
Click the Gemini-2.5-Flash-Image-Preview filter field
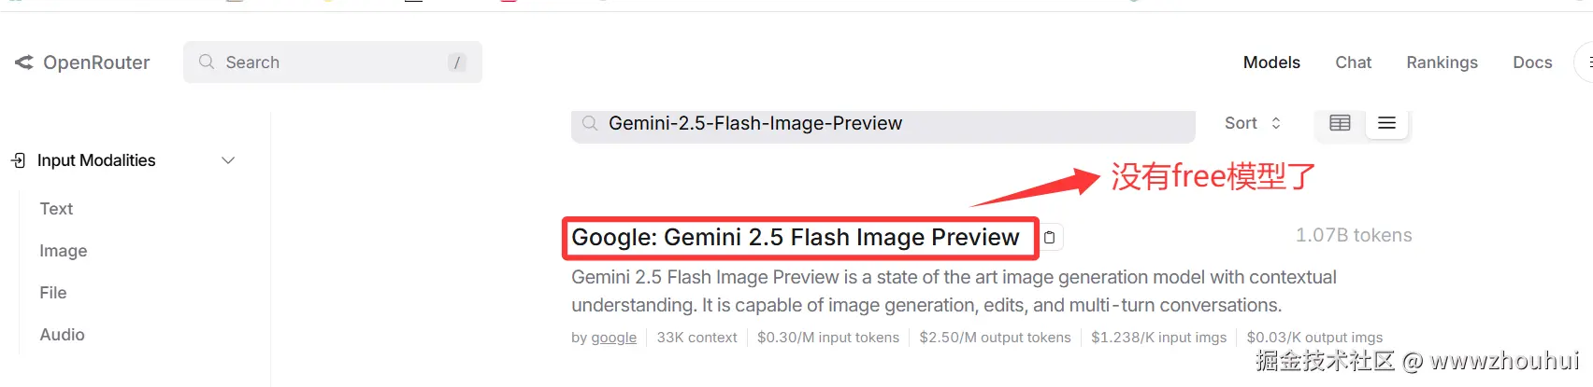(x=883, y=124)
